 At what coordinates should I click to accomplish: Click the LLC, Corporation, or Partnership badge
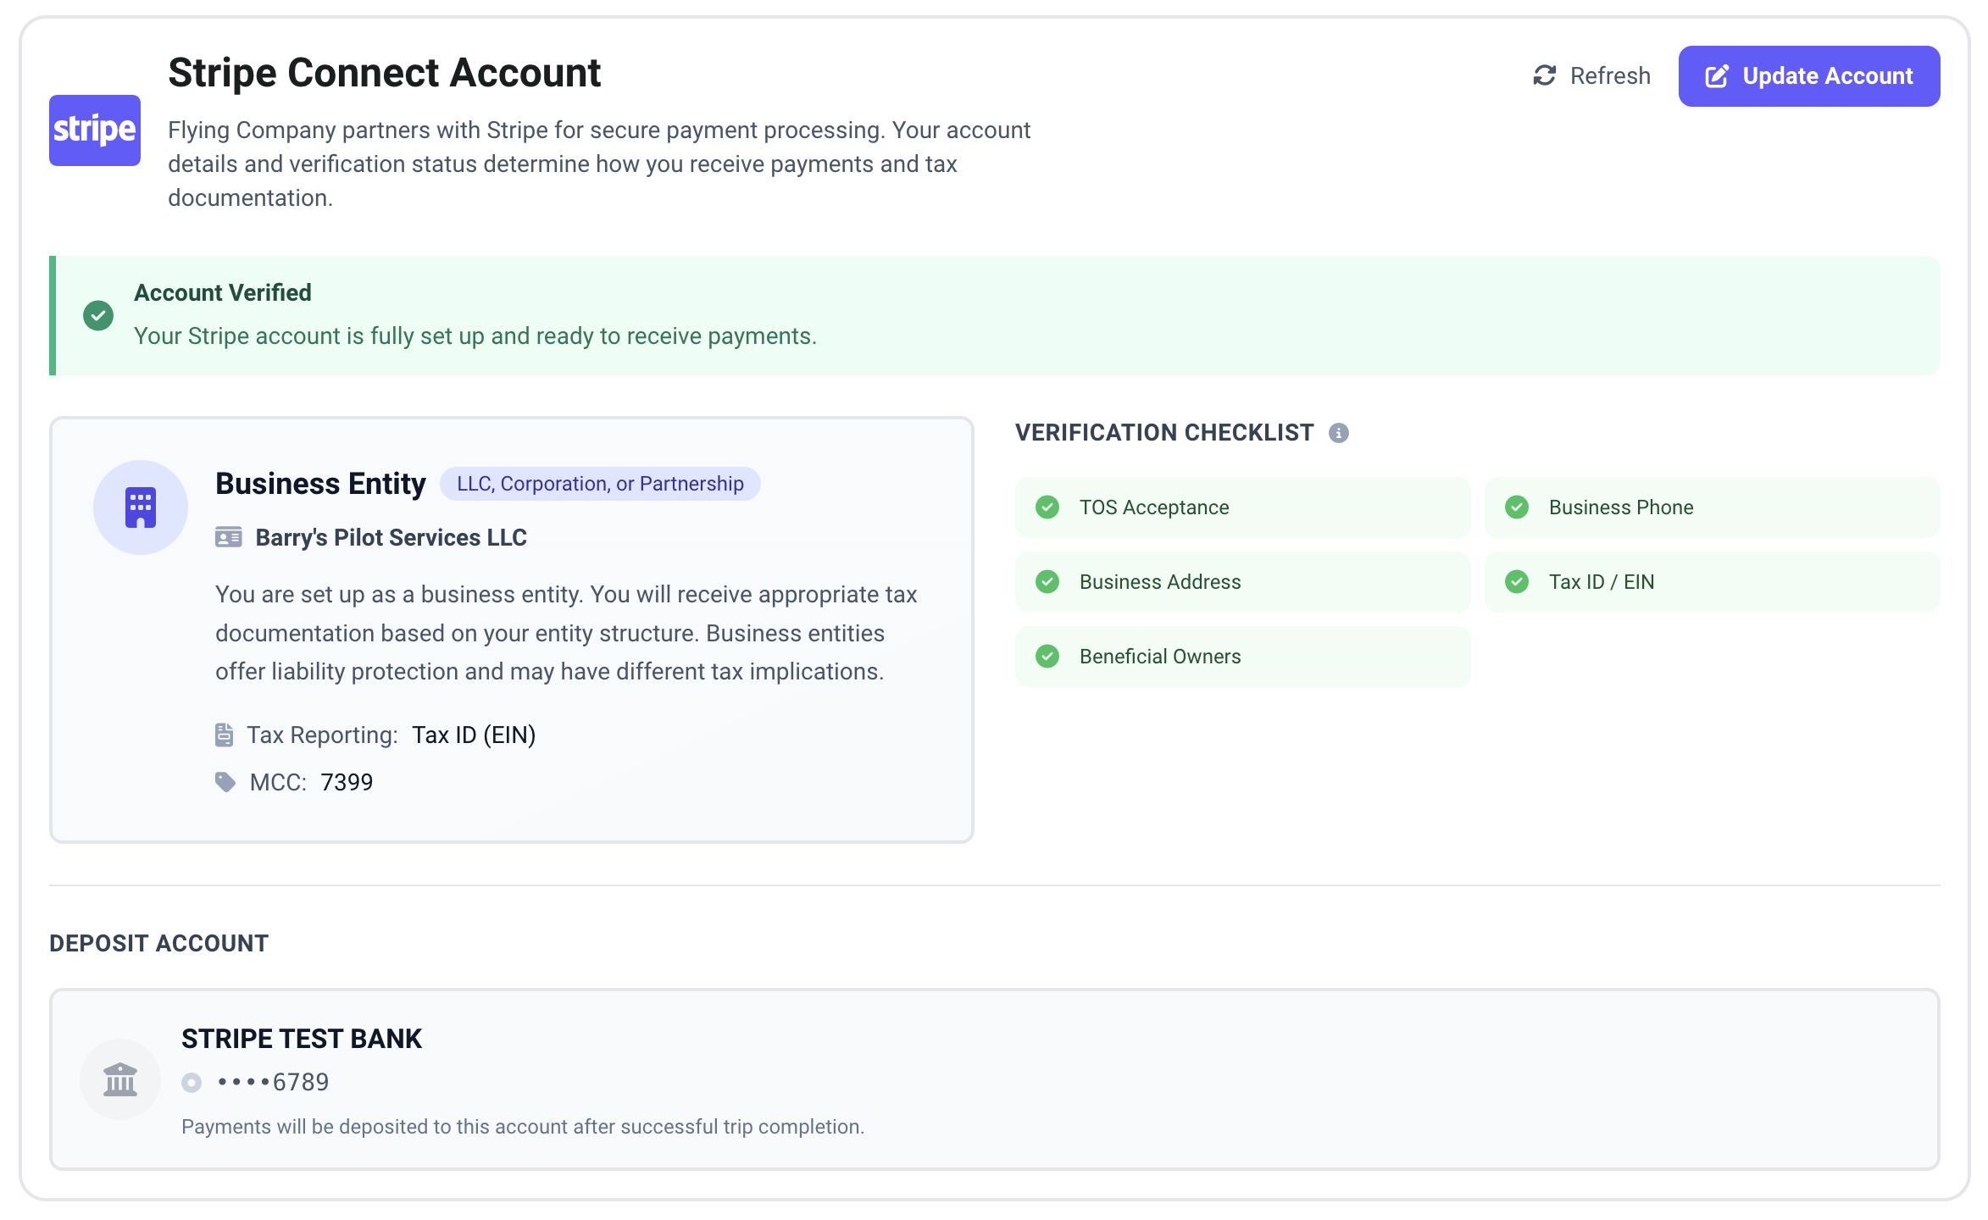tap(600, 484)
